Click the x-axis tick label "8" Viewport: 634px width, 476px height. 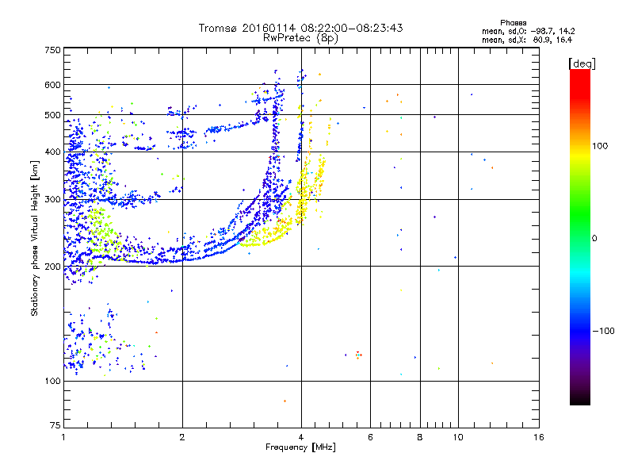[x=420, y=437]
